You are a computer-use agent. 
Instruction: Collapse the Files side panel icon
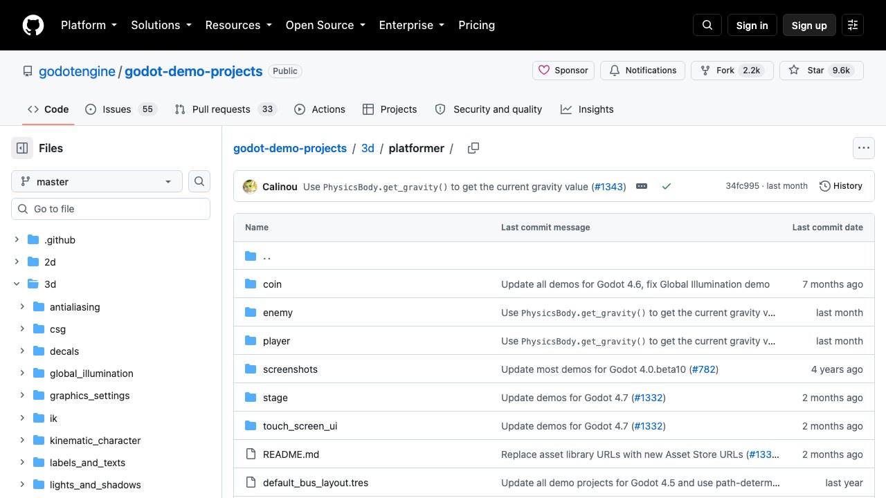point(22,148)
